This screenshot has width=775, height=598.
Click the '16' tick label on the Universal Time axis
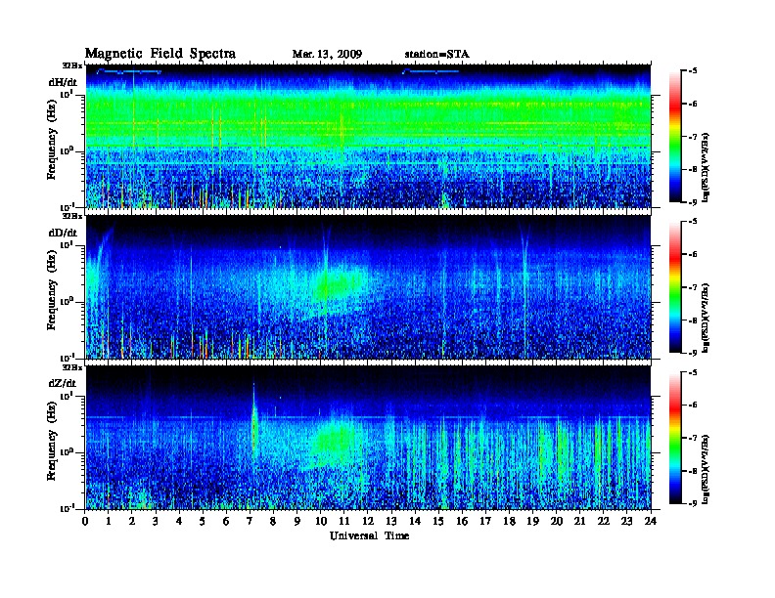pos(462,521)
